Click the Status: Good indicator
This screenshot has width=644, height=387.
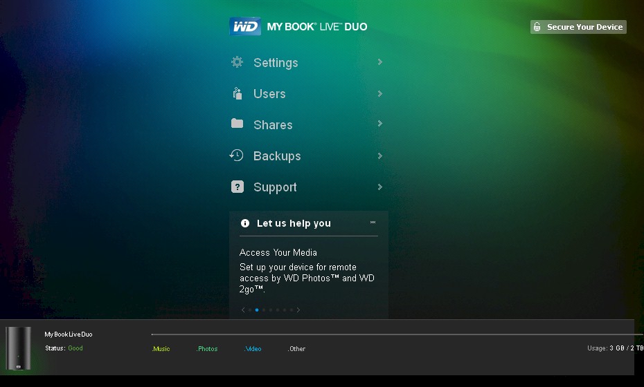(64, 348)
